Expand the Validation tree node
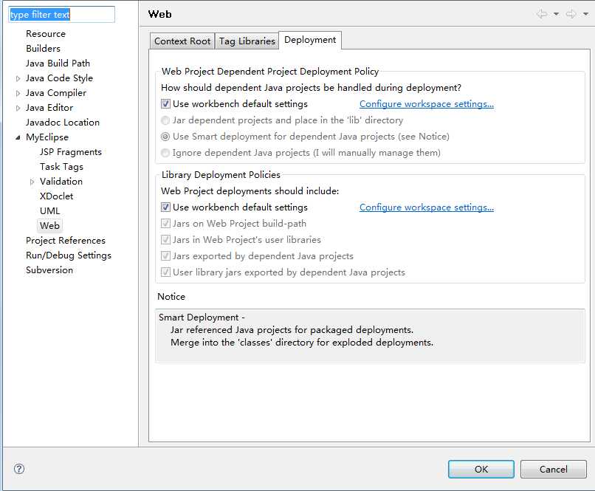595x491 pixels. [32, 182]
